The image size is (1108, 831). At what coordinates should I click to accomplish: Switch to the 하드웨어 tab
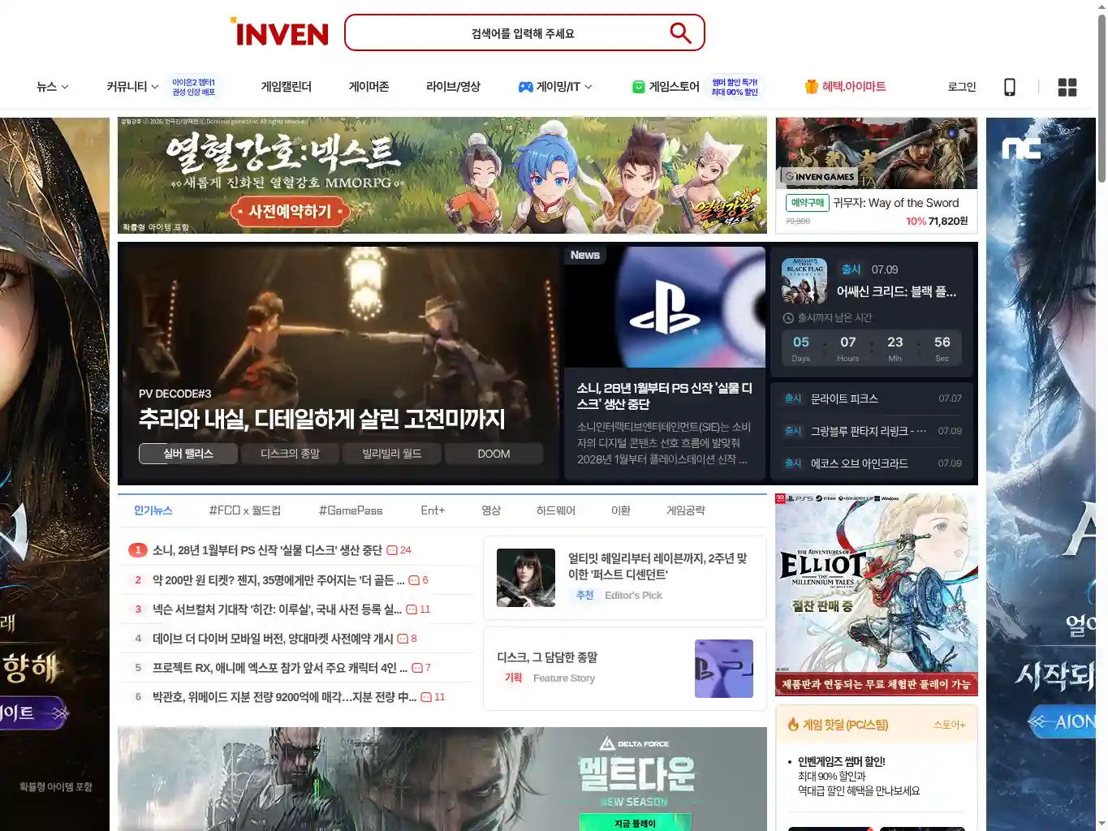coord(556,510)
